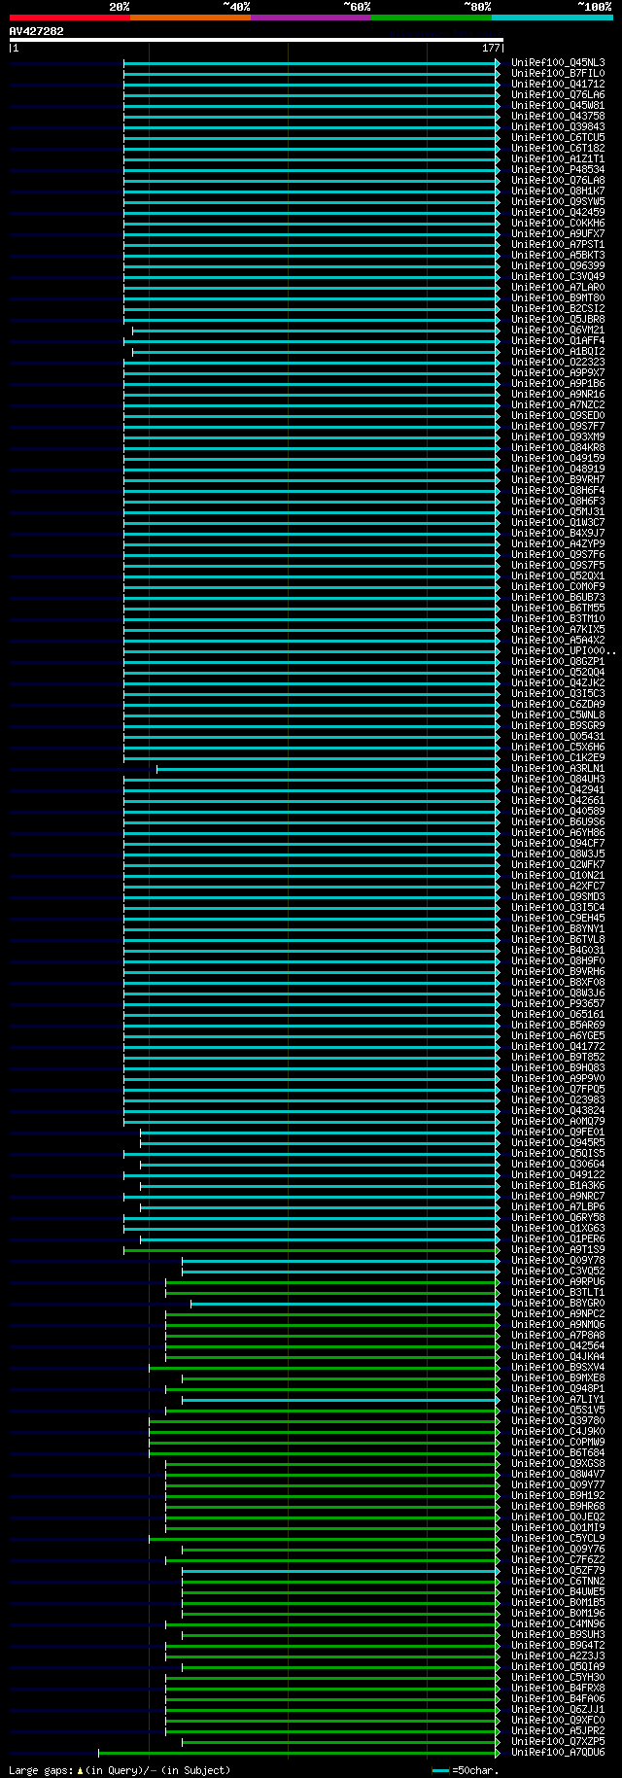Select the UniRef100_A2Z3J3 label
This screenshot has width=622, height=1778.
[x=558, y=1656]
